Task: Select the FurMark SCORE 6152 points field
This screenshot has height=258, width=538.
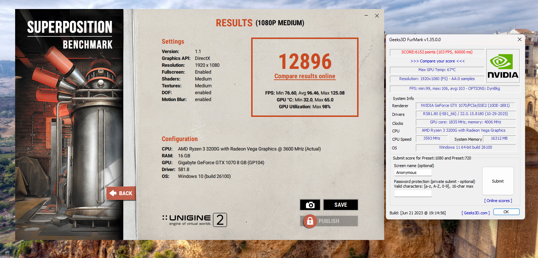Action: 437,52
